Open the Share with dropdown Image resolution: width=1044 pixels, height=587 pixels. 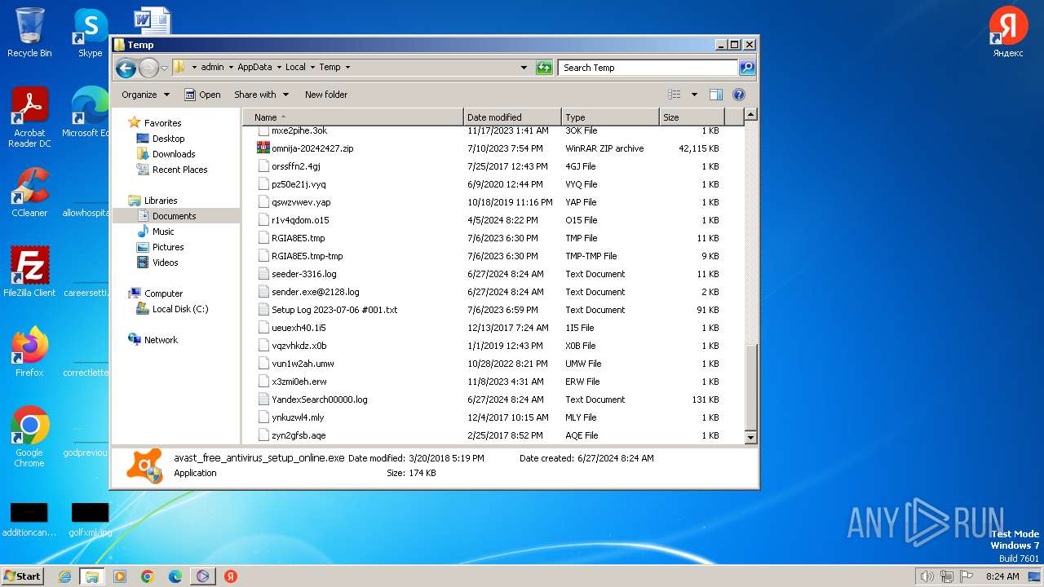261,95
